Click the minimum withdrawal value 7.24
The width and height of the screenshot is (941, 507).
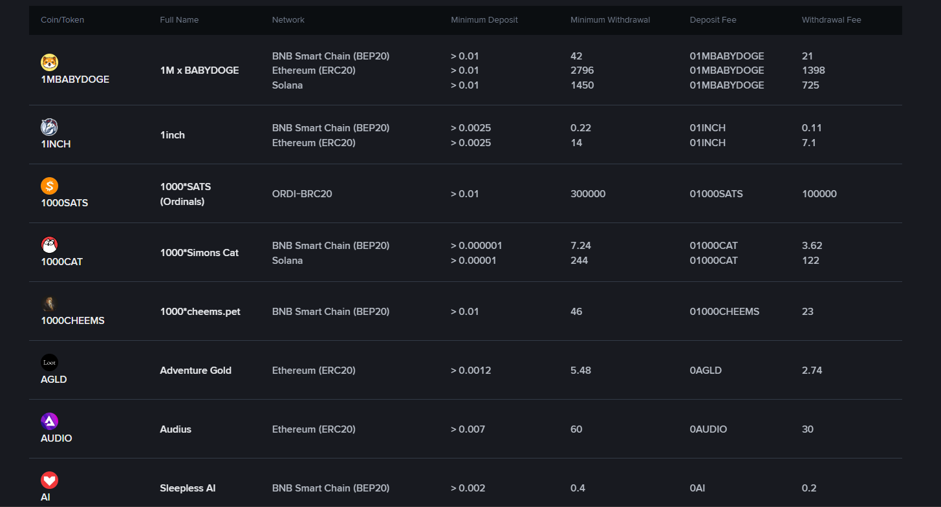[x=581, y=246]
